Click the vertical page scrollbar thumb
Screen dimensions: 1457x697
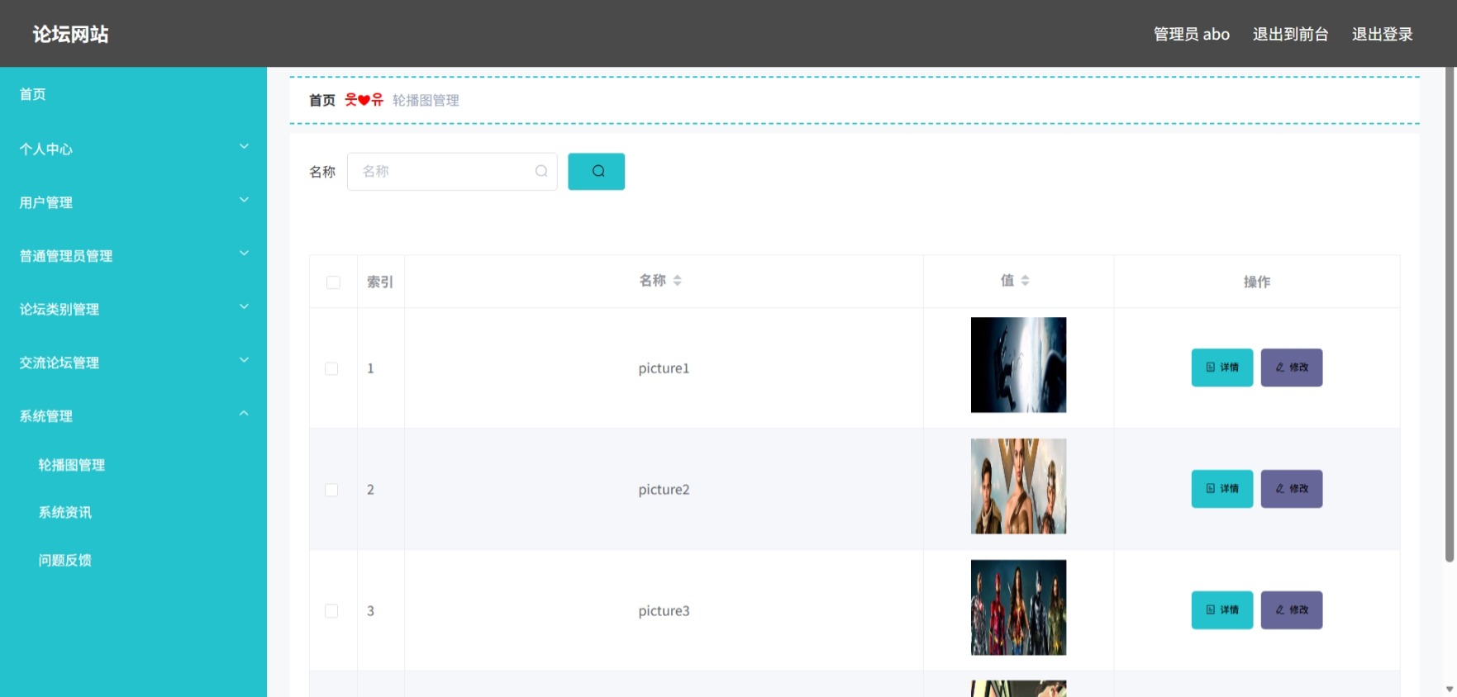click(1450, 314)
